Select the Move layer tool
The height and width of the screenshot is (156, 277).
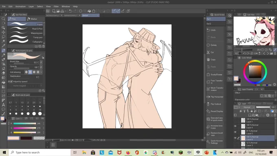(x=3, y=32)
